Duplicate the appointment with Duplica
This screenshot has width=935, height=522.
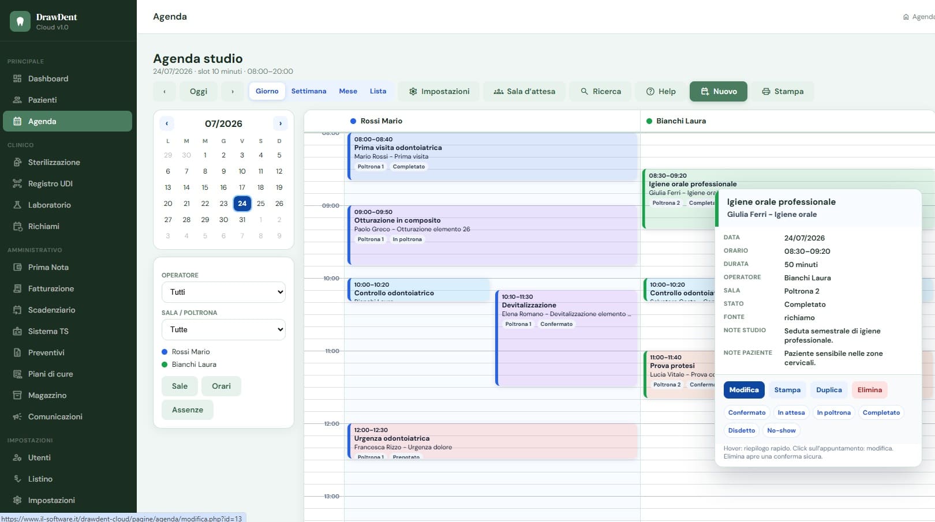[x=829, y=390]
